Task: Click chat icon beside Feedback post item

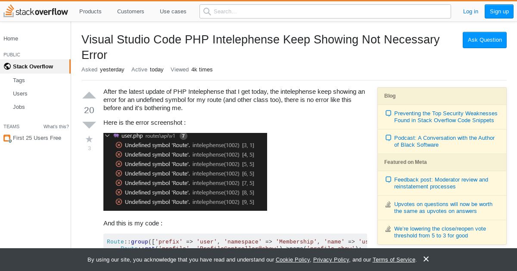Action: click(388, 180)
